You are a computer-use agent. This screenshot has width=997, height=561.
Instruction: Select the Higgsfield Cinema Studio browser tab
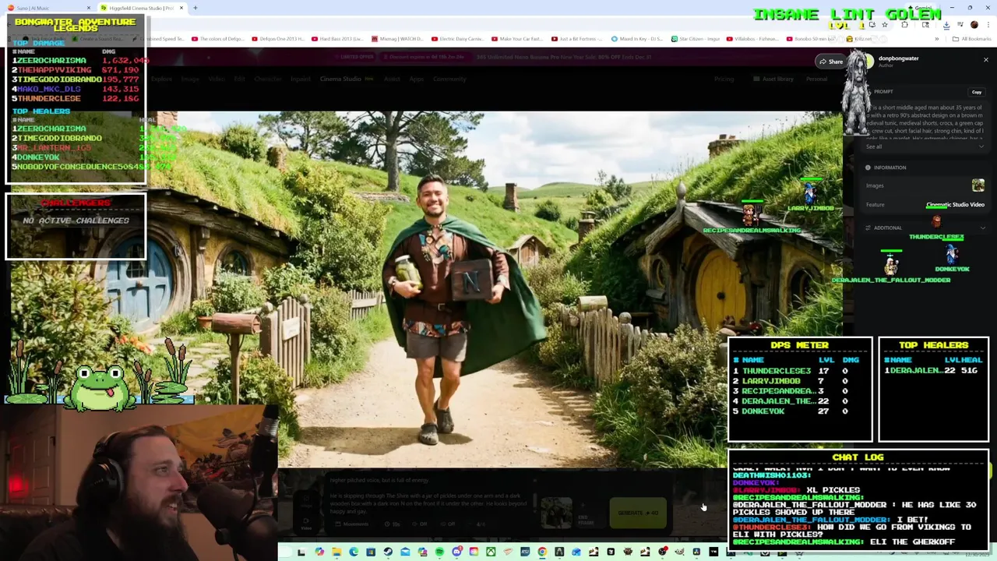click(x=140, y=8)
